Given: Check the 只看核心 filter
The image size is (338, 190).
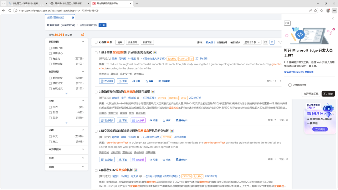Looking at the screenshot, I should coord(50,53).
